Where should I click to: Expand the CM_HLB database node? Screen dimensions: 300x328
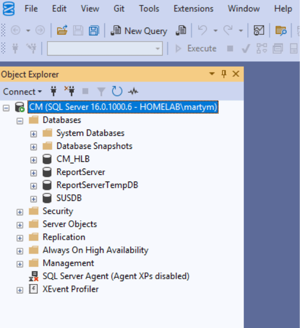pos(33,159)
